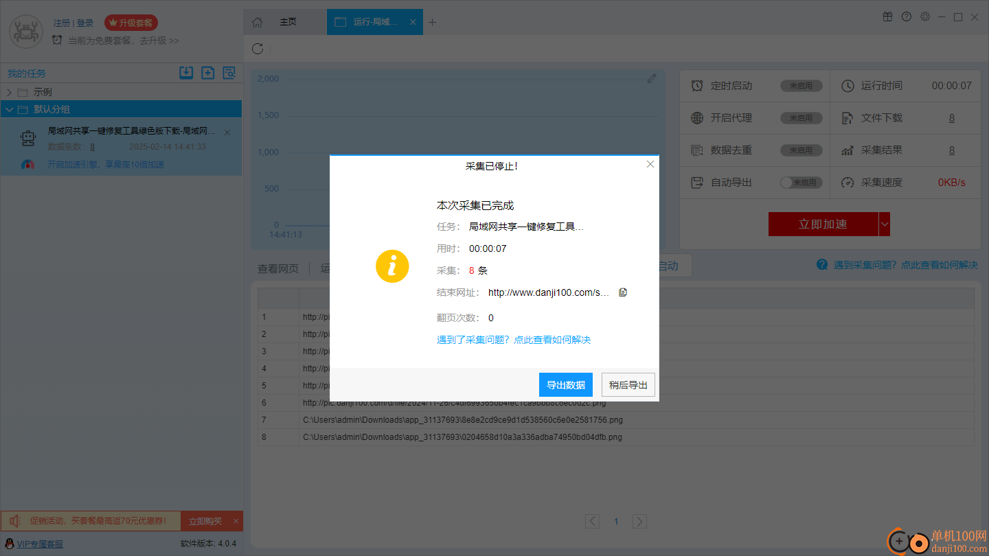
Task: Click the gift icon in title bar
Action: click(888, 17)
